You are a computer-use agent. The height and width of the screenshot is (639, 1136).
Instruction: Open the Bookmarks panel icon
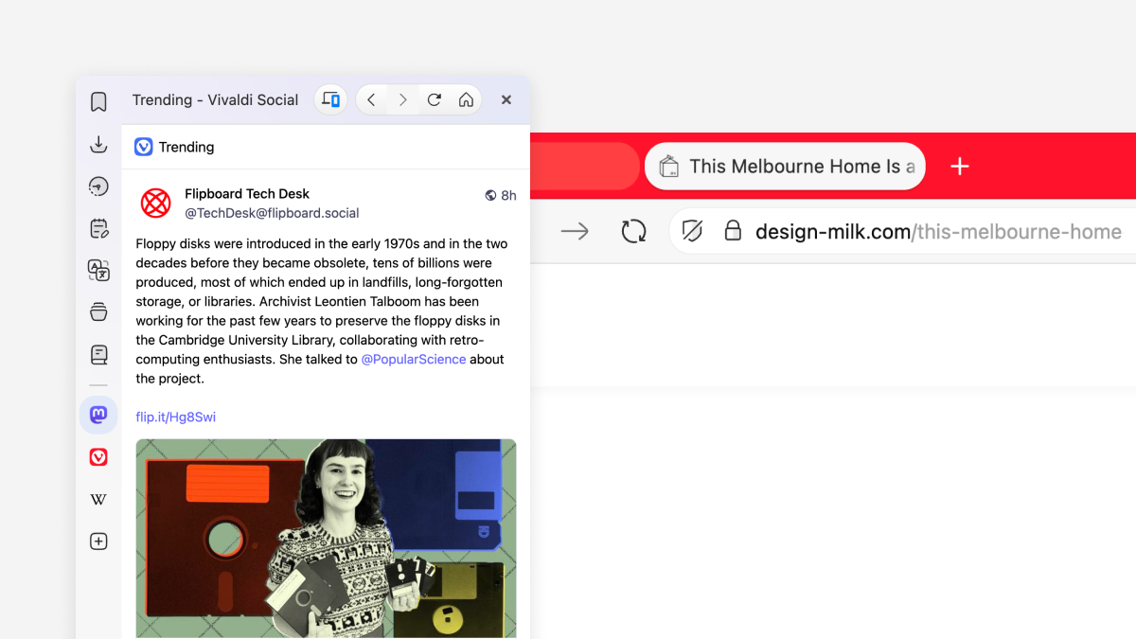[x=98, y=102]
